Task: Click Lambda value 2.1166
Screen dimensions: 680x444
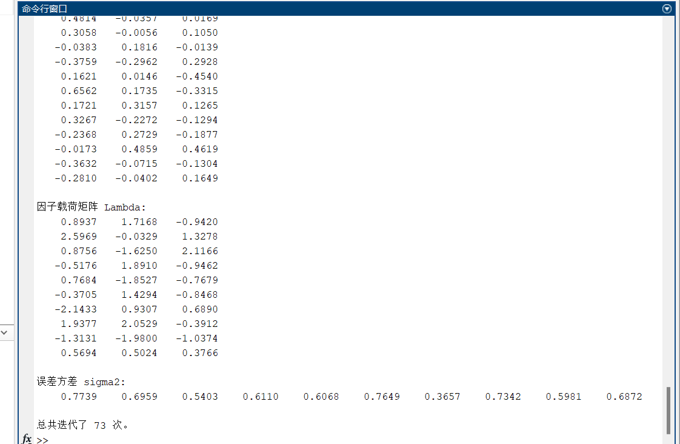Action: point(200,251)
